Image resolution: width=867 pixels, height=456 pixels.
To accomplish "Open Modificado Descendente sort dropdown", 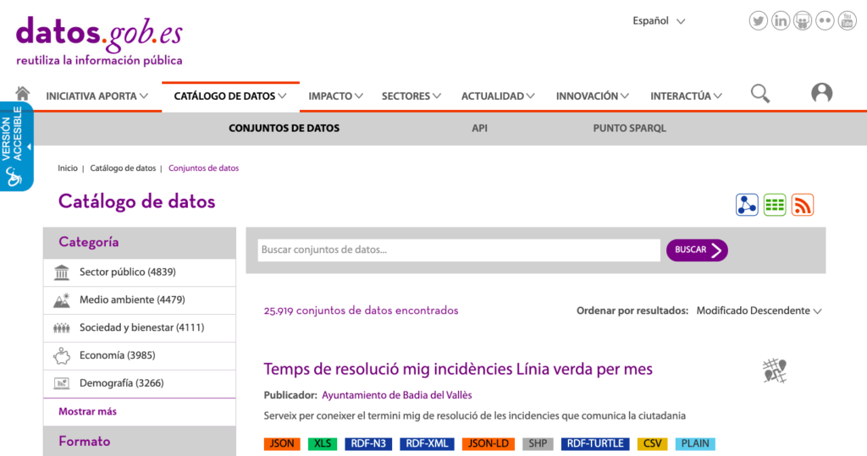I will click(x=759, y=310).
